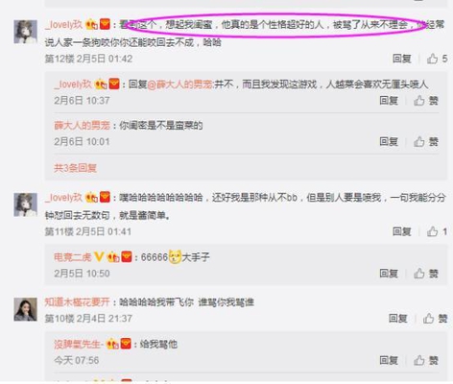Like the 10th floor comment by 知道木槿花要开
The height and width of the screenshot is (384, 453).
435,318
